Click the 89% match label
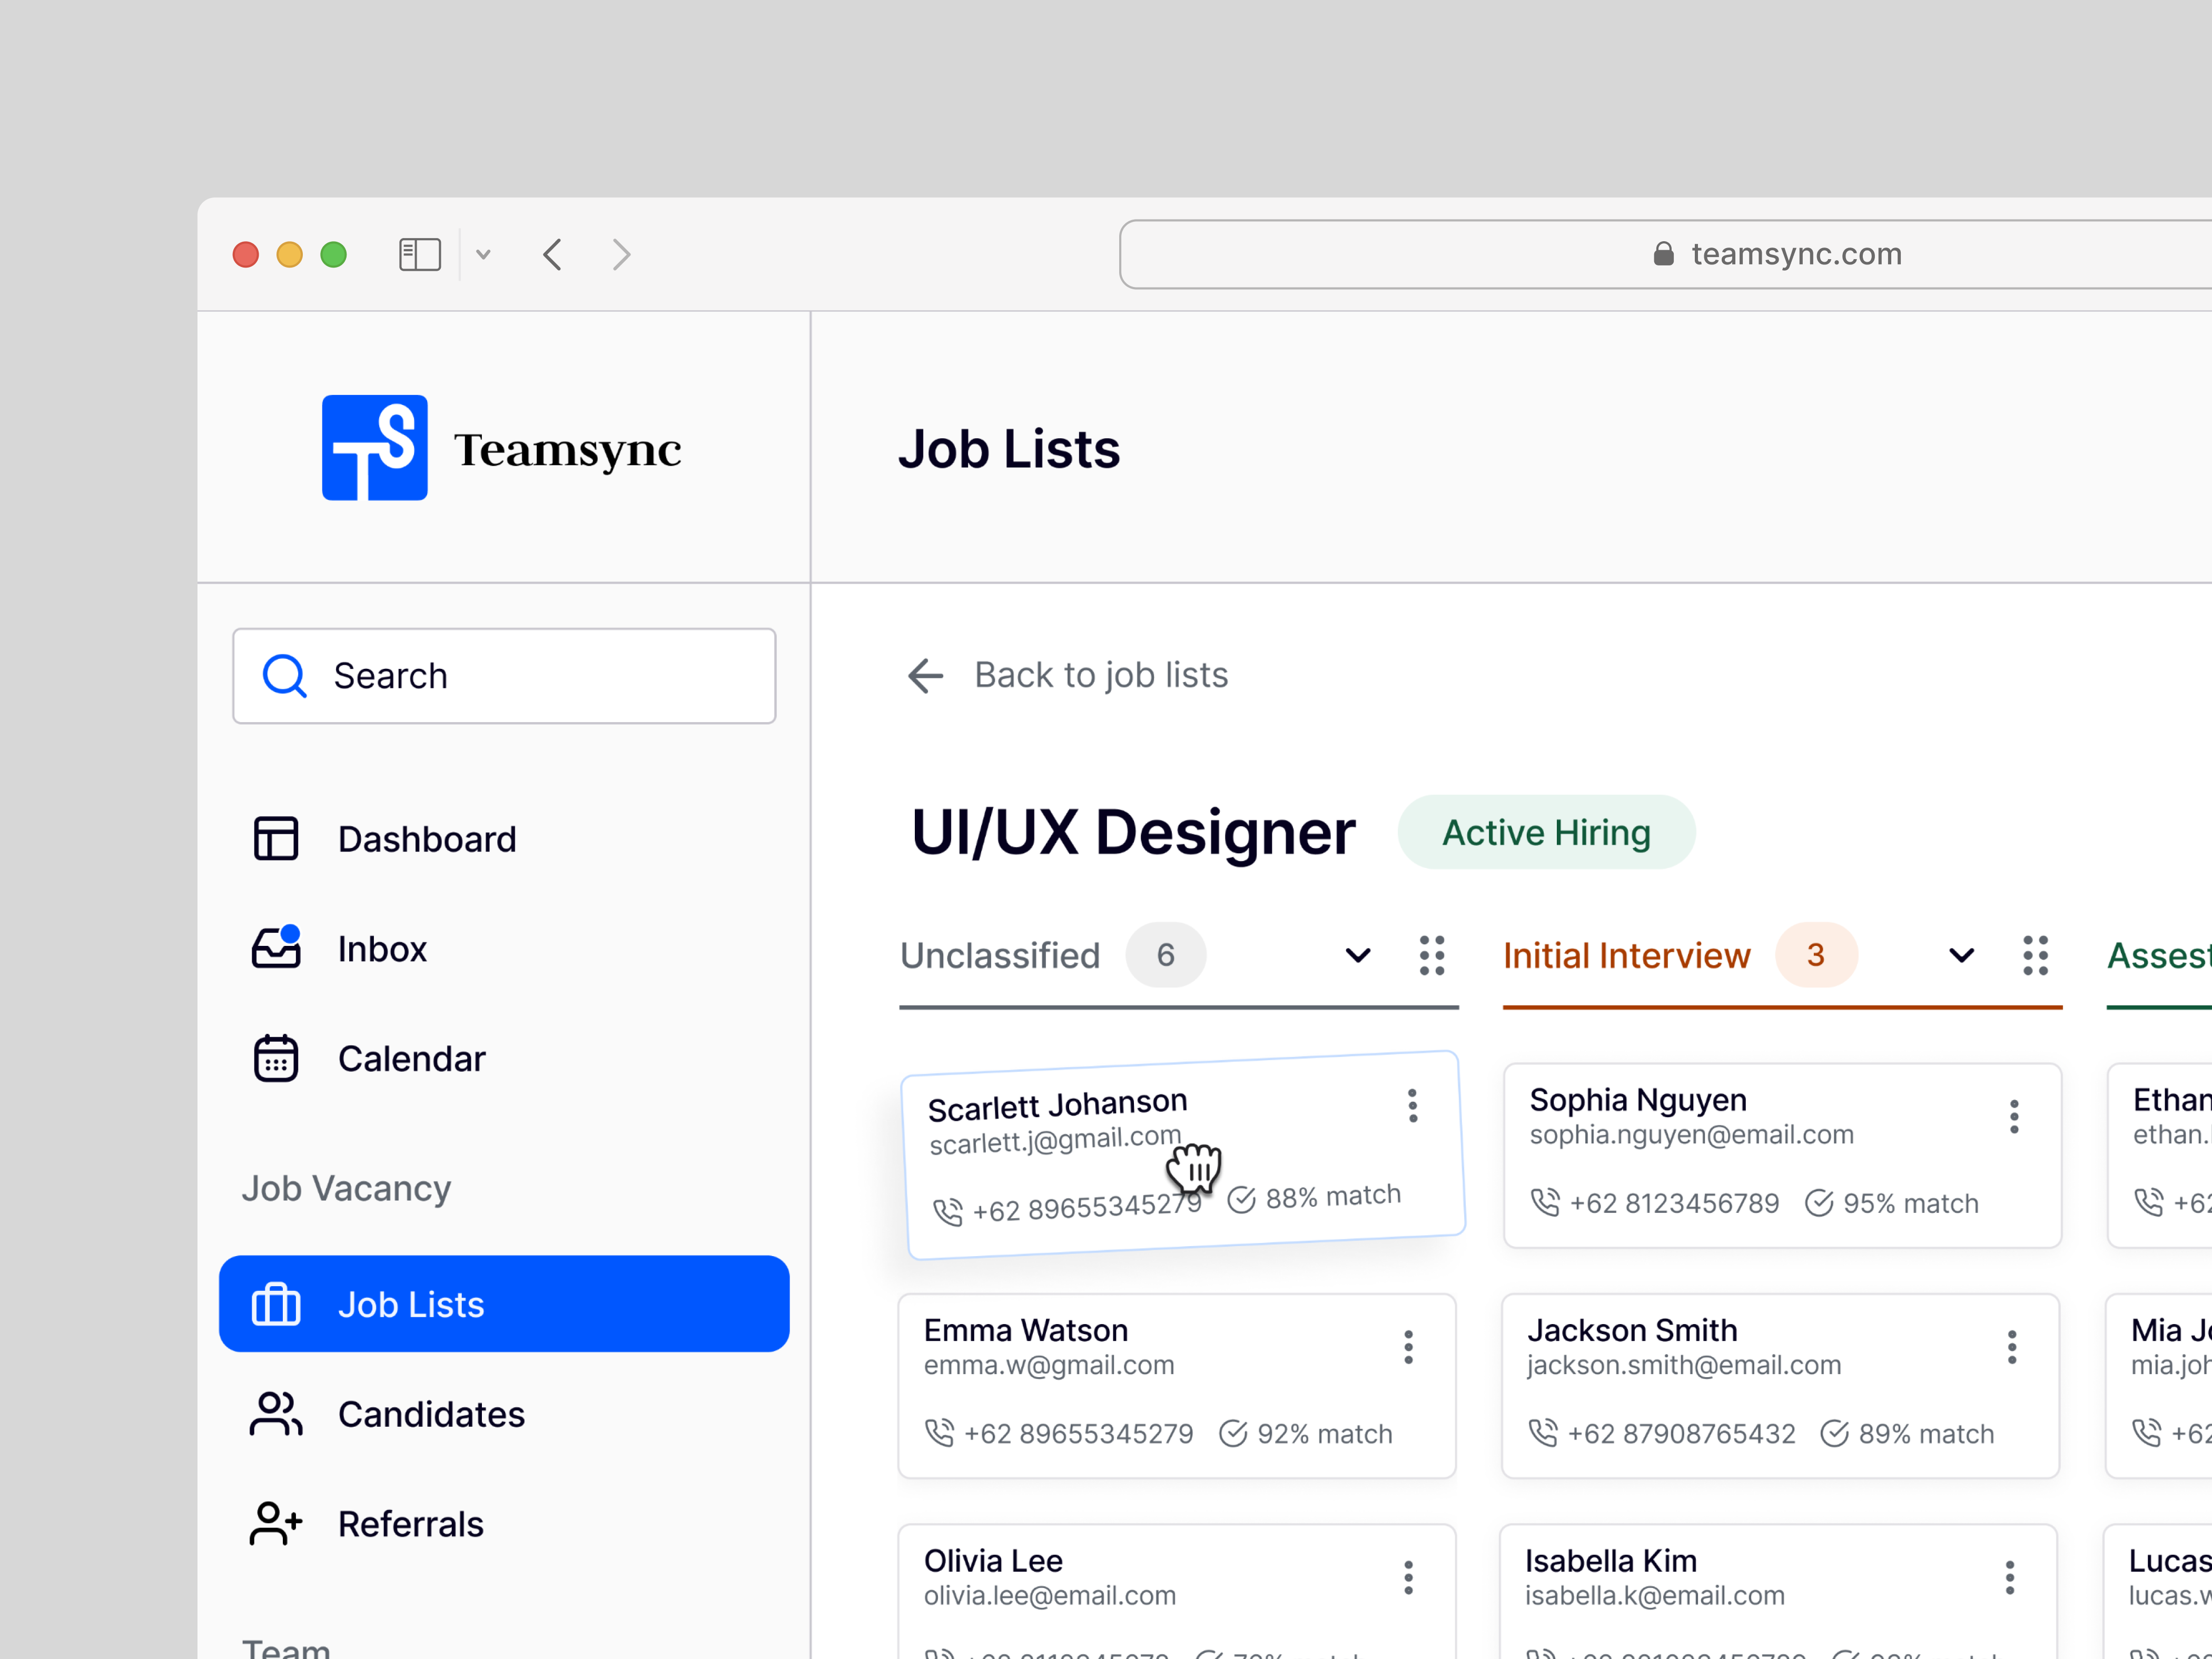2212x1659 pixels. click(1926, 1433)
